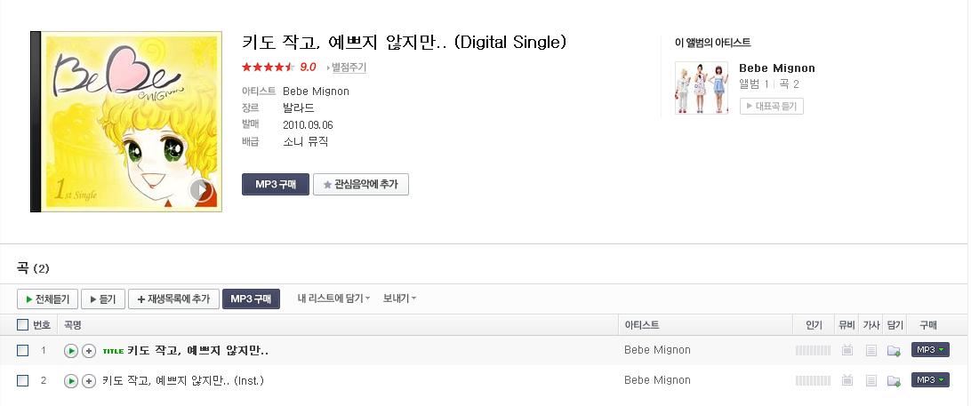Tick the checkbox for track 1

(x=23, y=350)
